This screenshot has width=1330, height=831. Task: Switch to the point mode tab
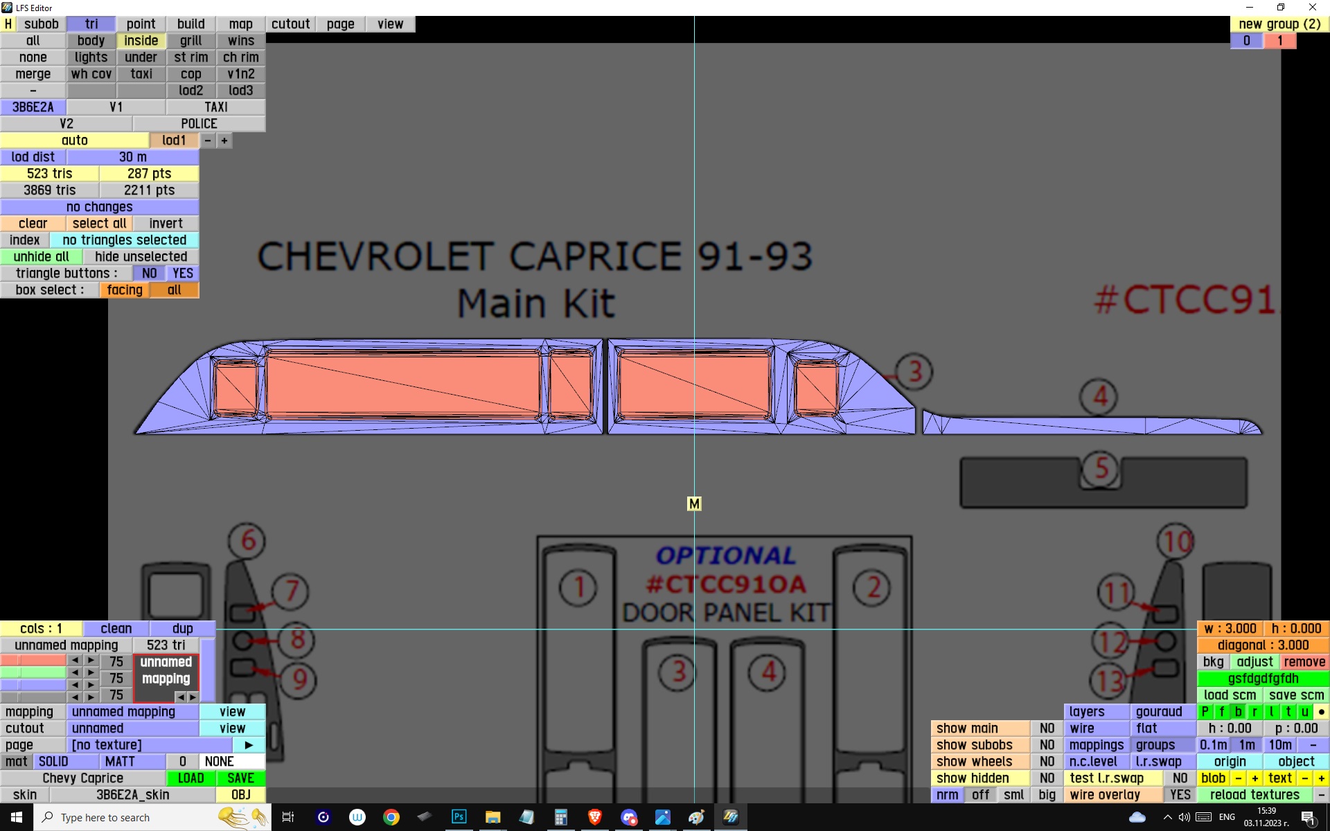click(141, 24)
